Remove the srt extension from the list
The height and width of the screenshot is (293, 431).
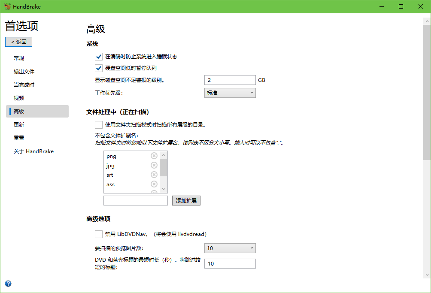154,175
